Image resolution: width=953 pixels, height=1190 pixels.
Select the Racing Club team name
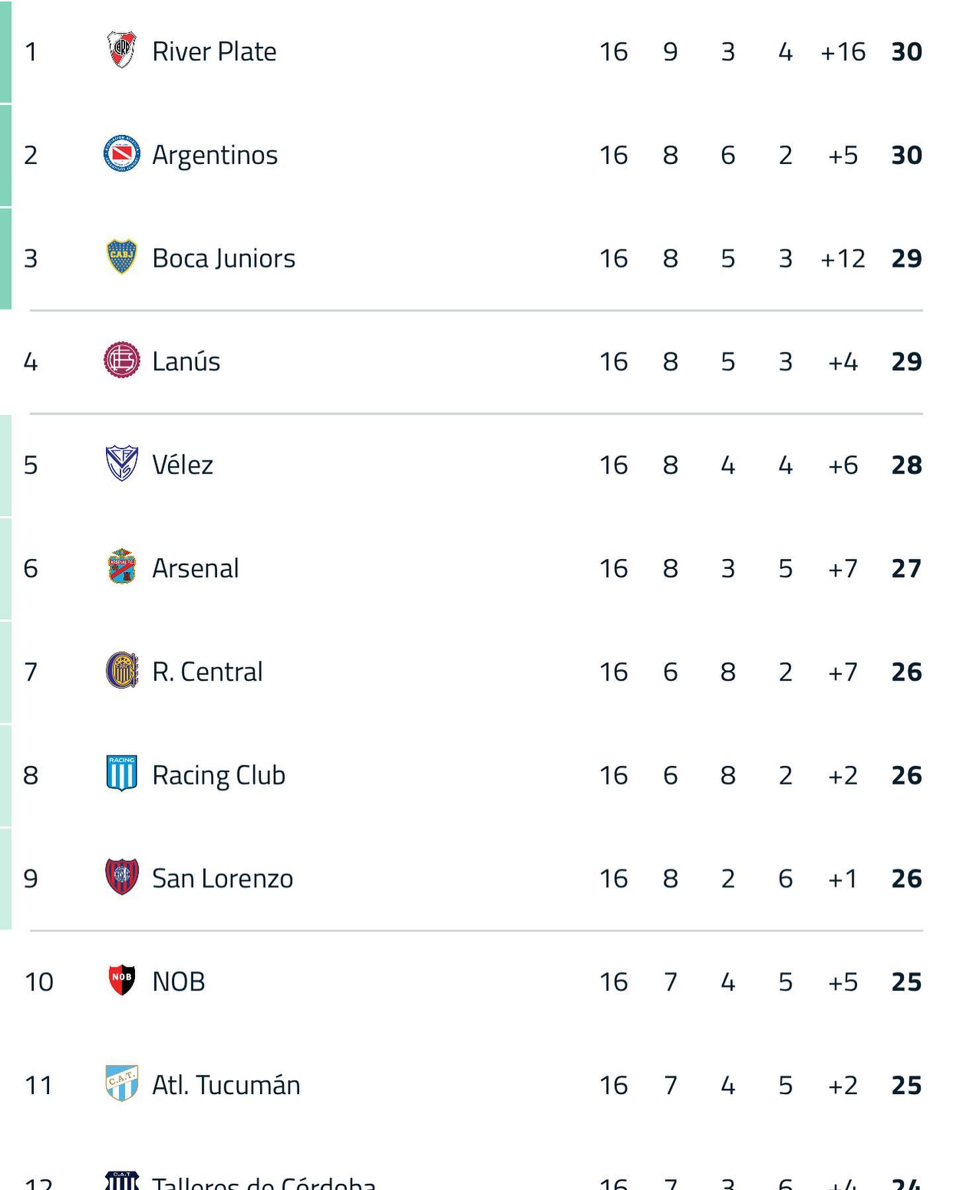point(218,775)
